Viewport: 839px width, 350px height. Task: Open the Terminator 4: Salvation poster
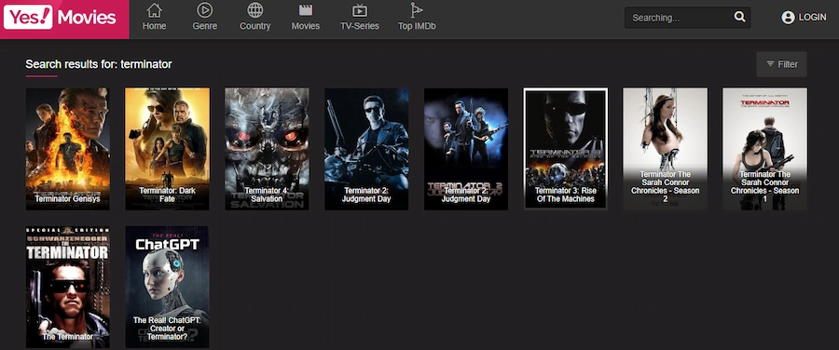pos(267,149)
